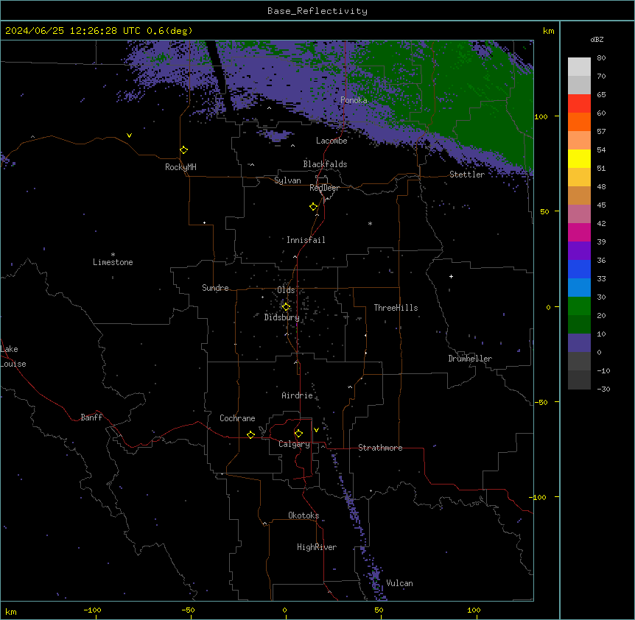
Task: Click the yellow diamond marker above Didsbury
Action: 286,306
